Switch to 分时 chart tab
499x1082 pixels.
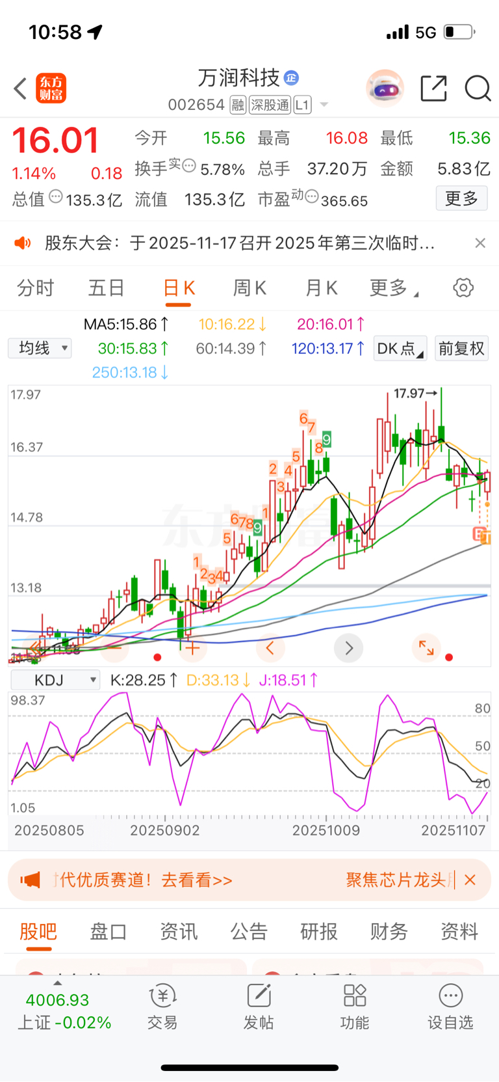36,288
